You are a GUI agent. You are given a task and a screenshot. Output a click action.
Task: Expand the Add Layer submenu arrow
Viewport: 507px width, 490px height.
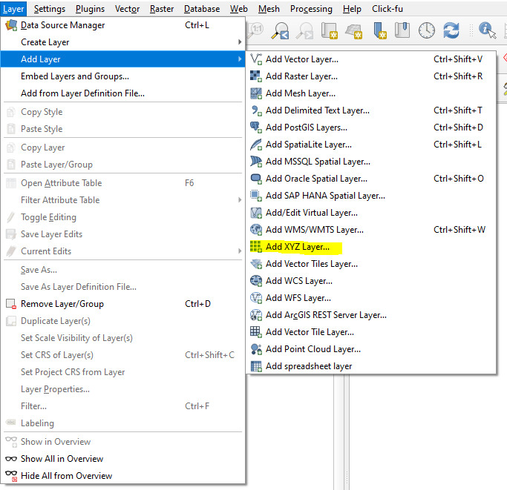[x=240, y=59]
